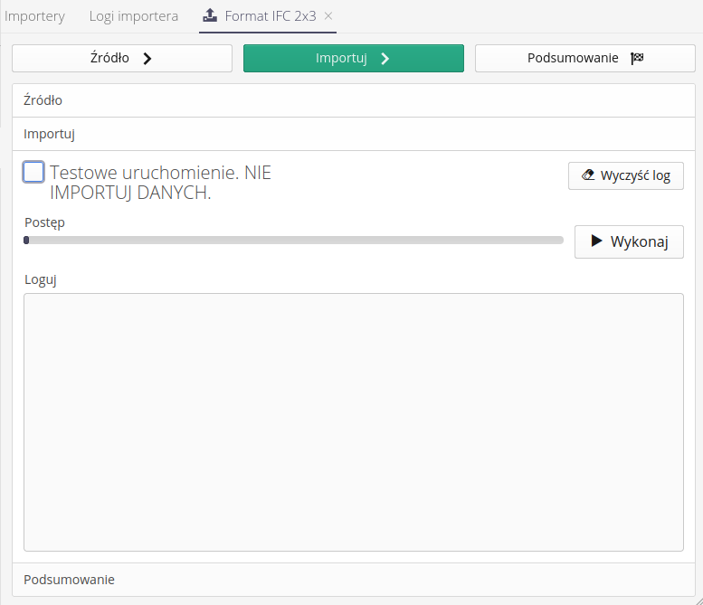The image size is (703, 605).
Task: Click the chevron arrow on Źródło step button
Action: point(147,58)
